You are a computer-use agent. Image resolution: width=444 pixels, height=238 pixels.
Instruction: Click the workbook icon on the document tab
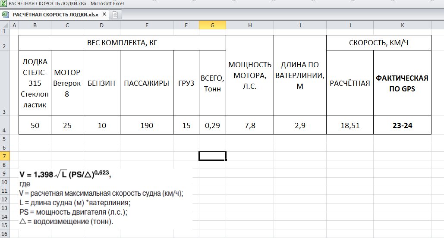6,14
